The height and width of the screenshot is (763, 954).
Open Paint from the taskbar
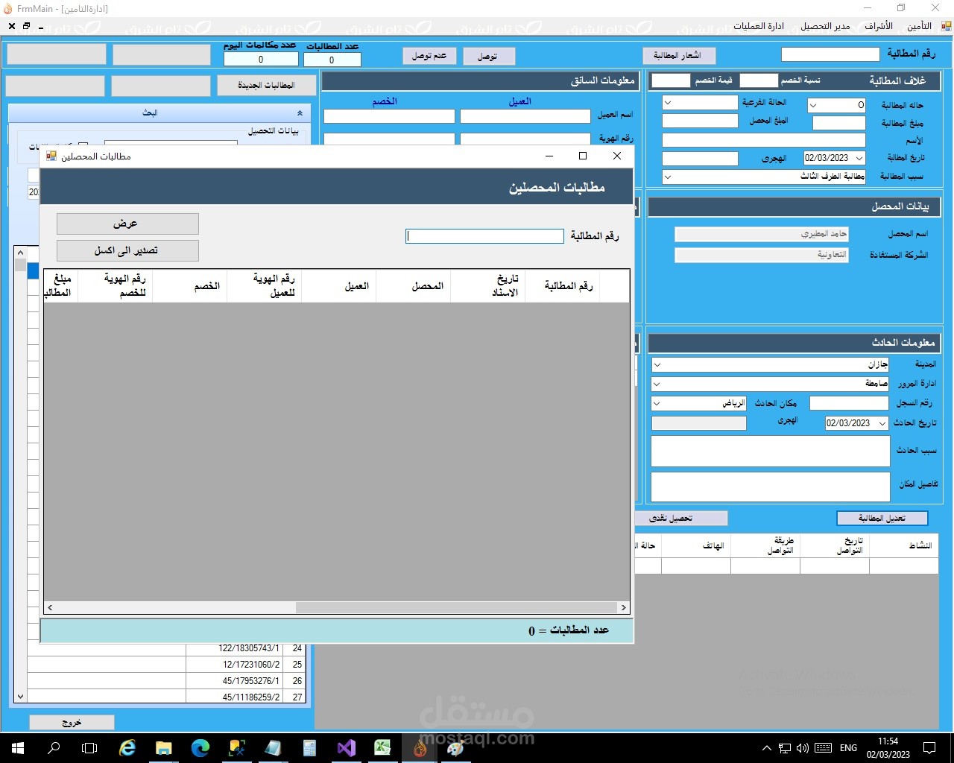click(456, 747)
